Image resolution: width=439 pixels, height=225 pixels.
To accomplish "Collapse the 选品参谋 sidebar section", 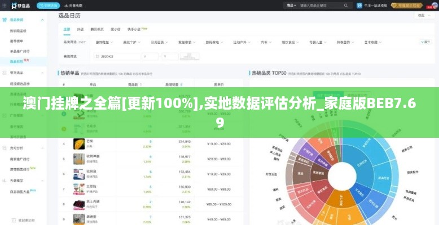I will (42, 20).
